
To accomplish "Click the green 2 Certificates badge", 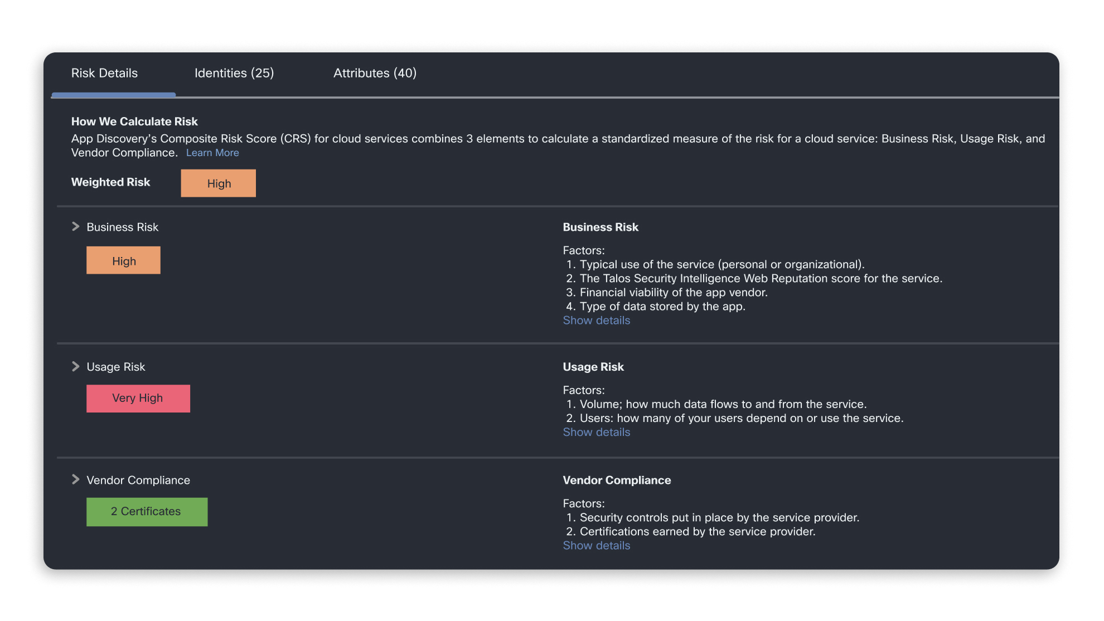I will pos(147,512).
